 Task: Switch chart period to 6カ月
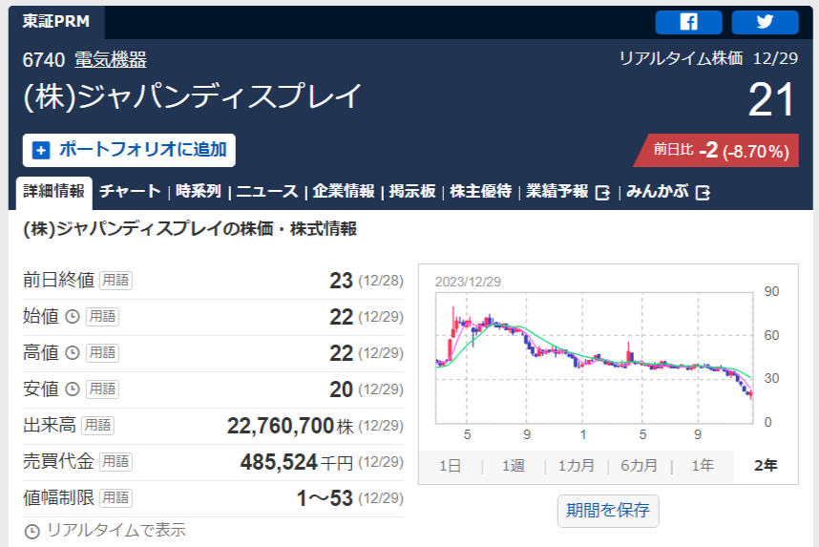coord(639,466)
